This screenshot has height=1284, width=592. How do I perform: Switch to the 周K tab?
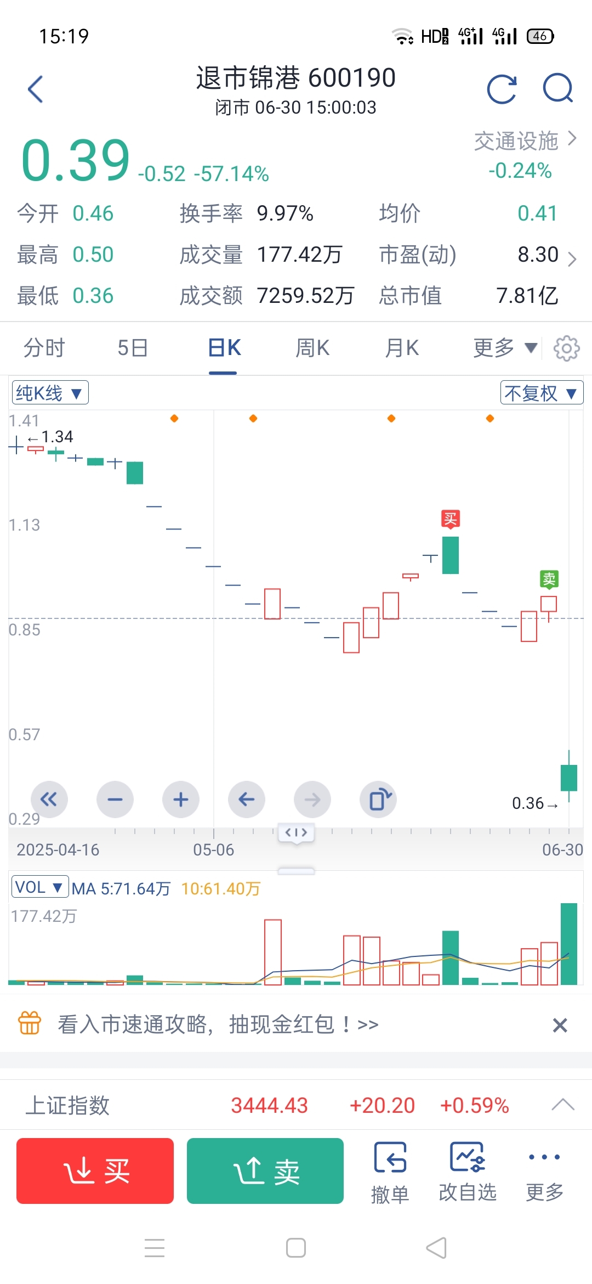click(312, 348)
